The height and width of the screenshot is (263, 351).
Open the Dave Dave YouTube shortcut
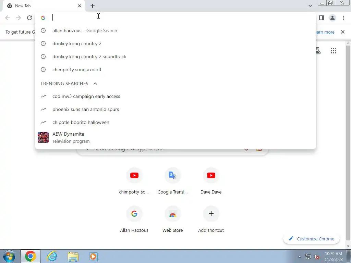coord(211,181)
